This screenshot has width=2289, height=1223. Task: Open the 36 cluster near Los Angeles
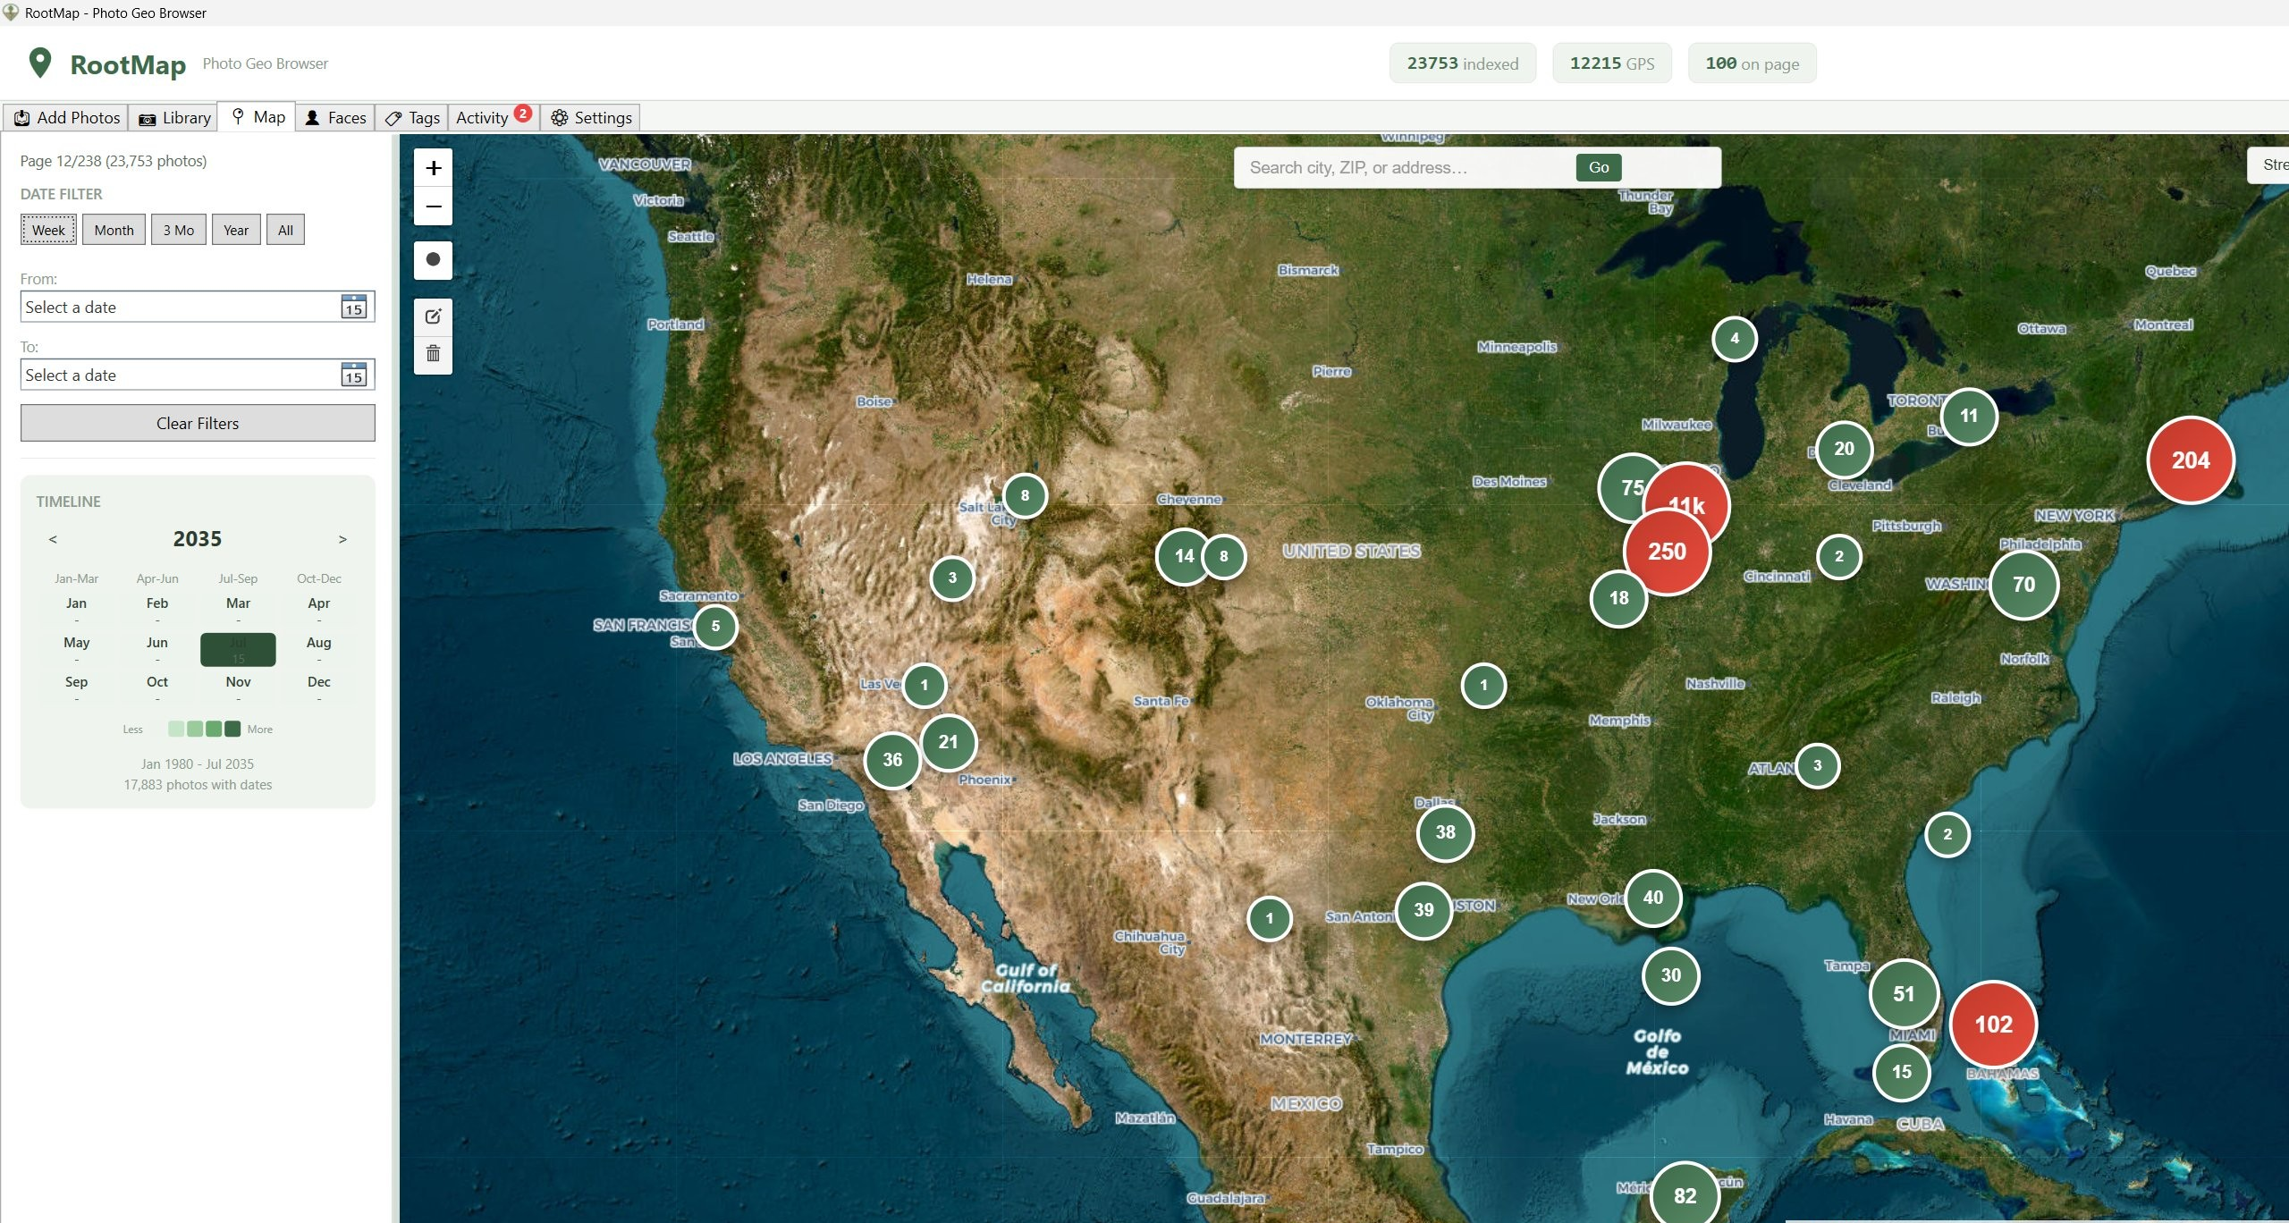click(892, 760)
